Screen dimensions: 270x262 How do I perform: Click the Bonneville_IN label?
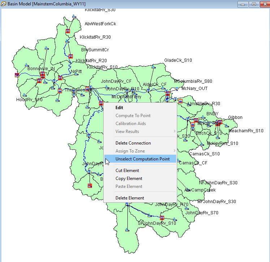tap(41, 69)
